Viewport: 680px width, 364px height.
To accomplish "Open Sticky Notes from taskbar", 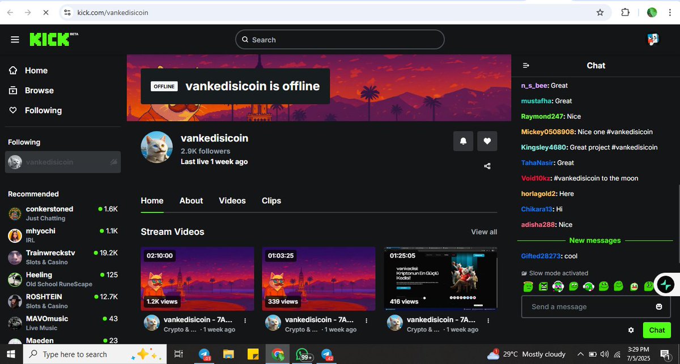I will (253, 354).
